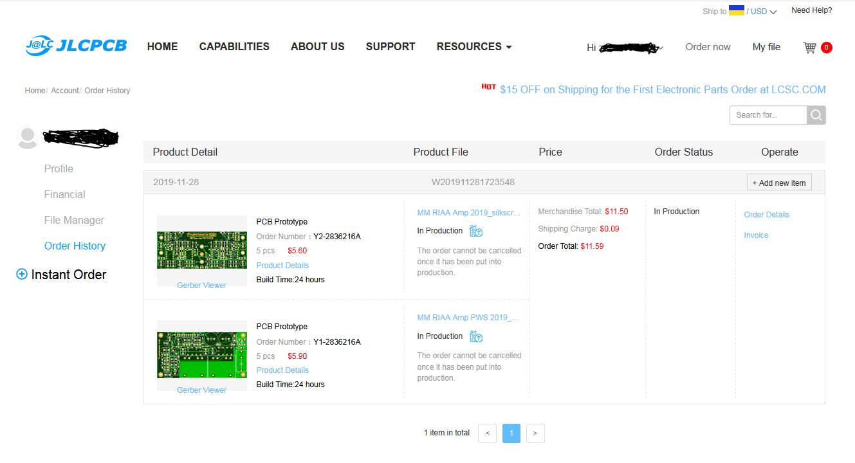Open Product Details for order Y1-2836216A

tap(282, 370)
